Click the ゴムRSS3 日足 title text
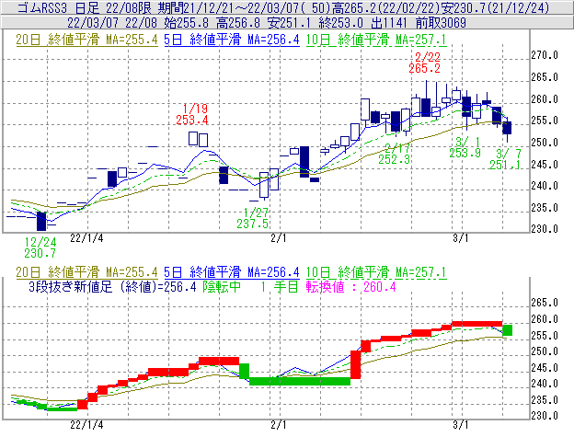Viewport: 574px width, 437px height. (58, 7)
